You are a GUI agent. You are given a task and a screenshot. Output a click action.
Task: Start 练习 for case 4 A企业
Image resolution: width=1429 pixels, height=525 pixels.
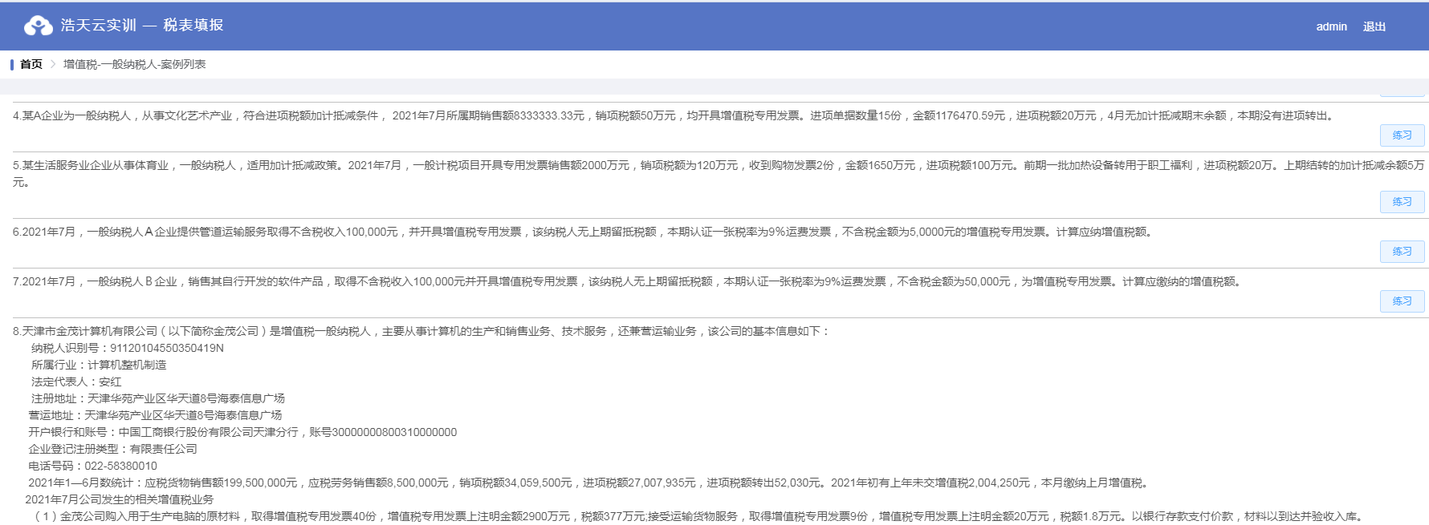pyautogui.click(x=1402, y=135)
